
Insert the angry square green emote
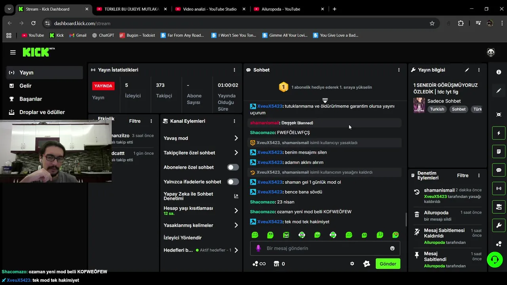[x=286, y=235]
